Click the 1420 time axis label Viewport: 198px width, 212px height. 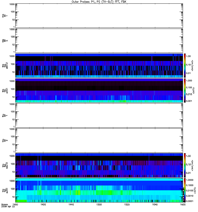pyautogui.click(x=43, y=205)
